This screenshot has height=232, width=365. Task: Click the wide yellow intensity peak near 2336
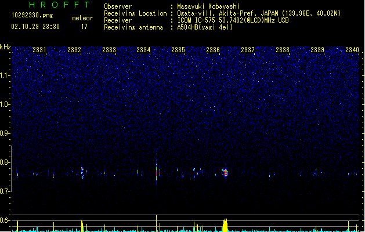(x=225, y=225)
